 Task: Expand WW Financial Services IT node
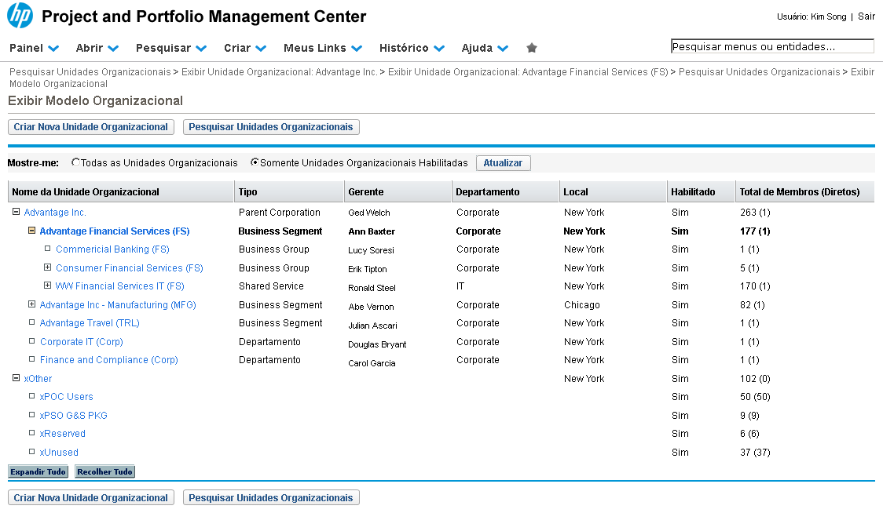pyautogui.click(x=48, y=286)
